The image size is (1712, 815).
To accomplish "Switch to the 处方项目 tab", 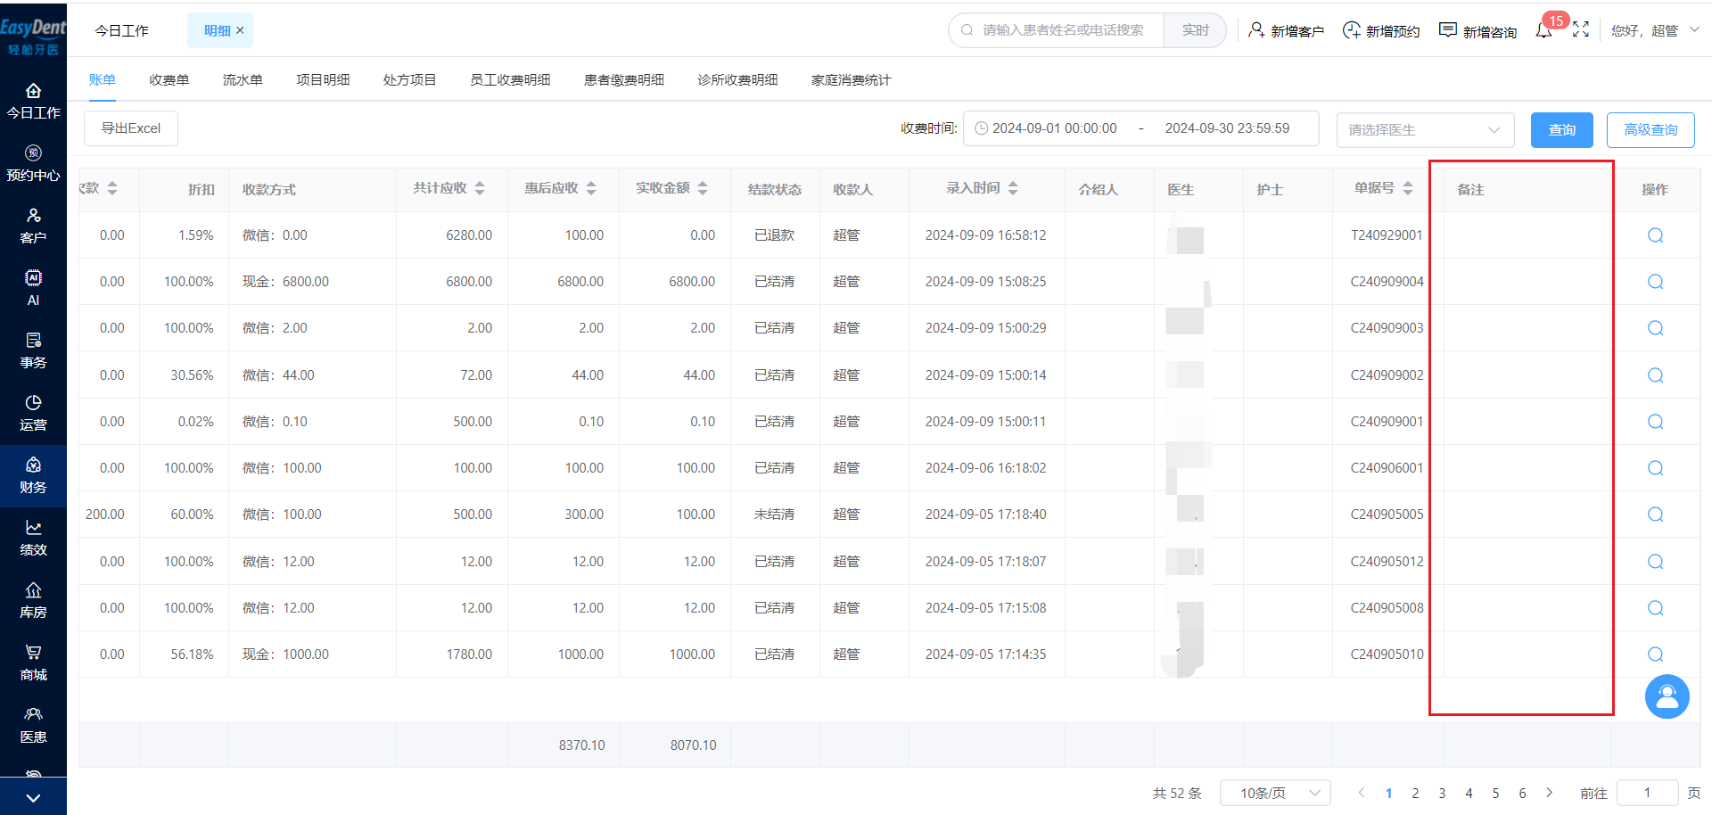I will 409,80.
